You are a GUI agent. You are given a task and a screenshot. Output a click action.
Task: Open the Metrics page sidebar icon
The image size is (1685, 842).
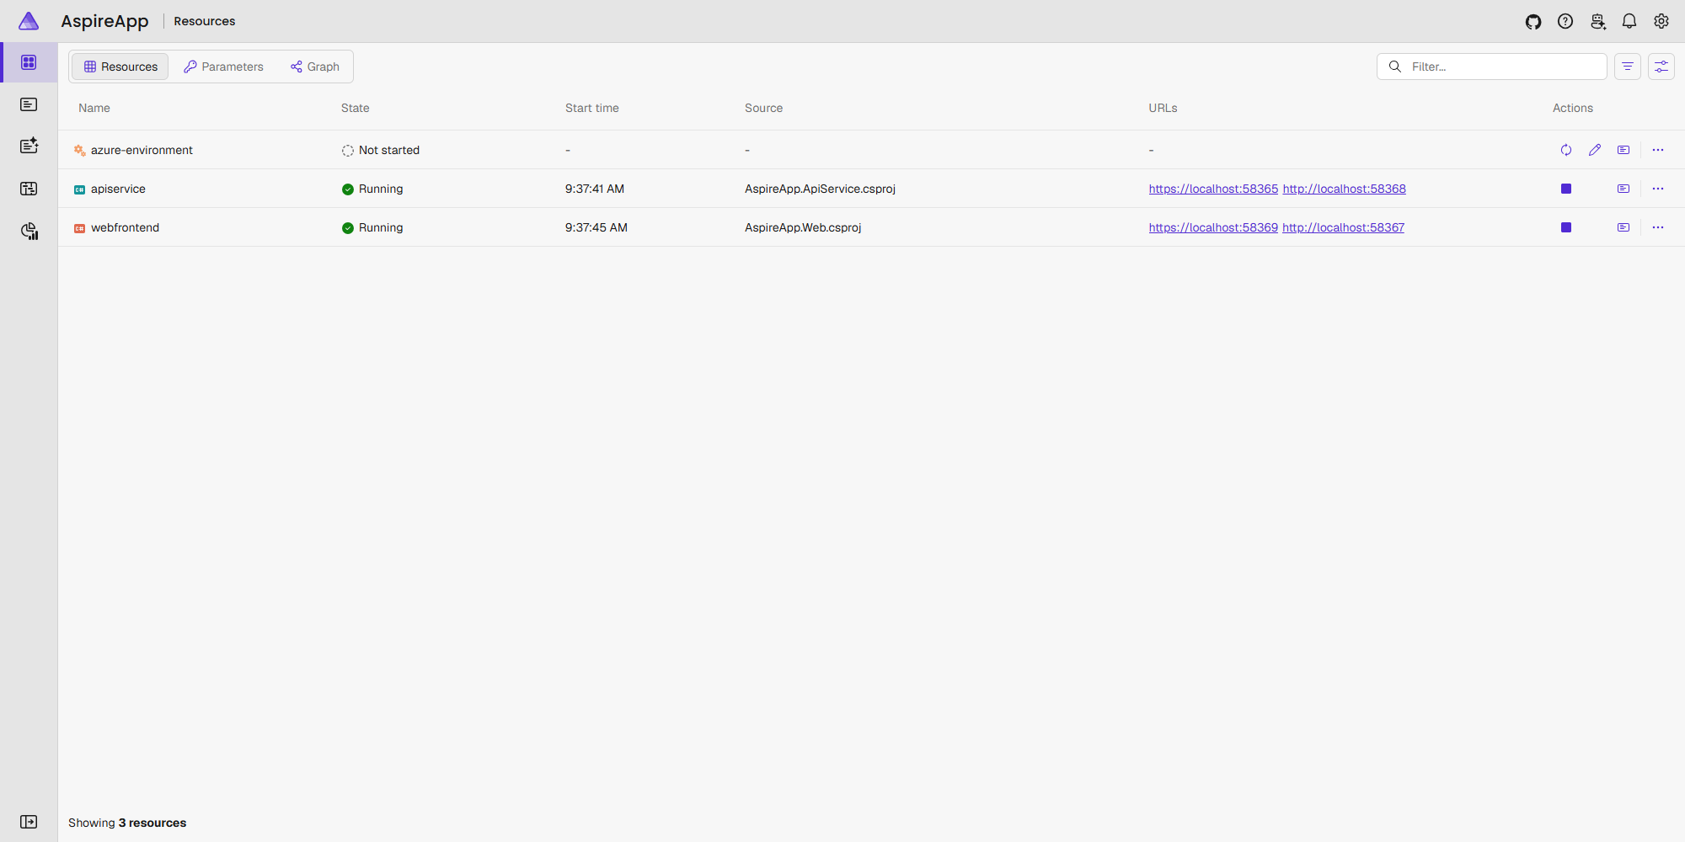[x=29, y=231]
